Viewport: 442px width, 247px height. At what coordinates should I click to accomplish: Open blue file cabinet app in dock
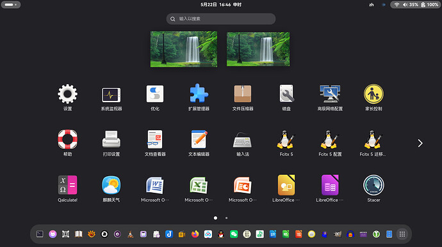pyautogui.click(x=389, y=234)
